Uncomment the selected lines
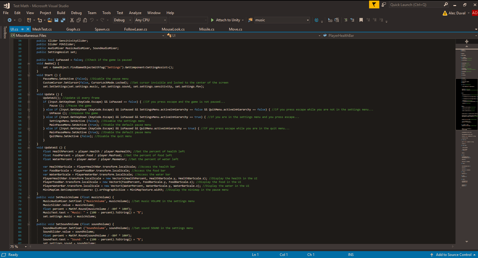Screen dimensions: 478x258 click(x=352, y=20)
